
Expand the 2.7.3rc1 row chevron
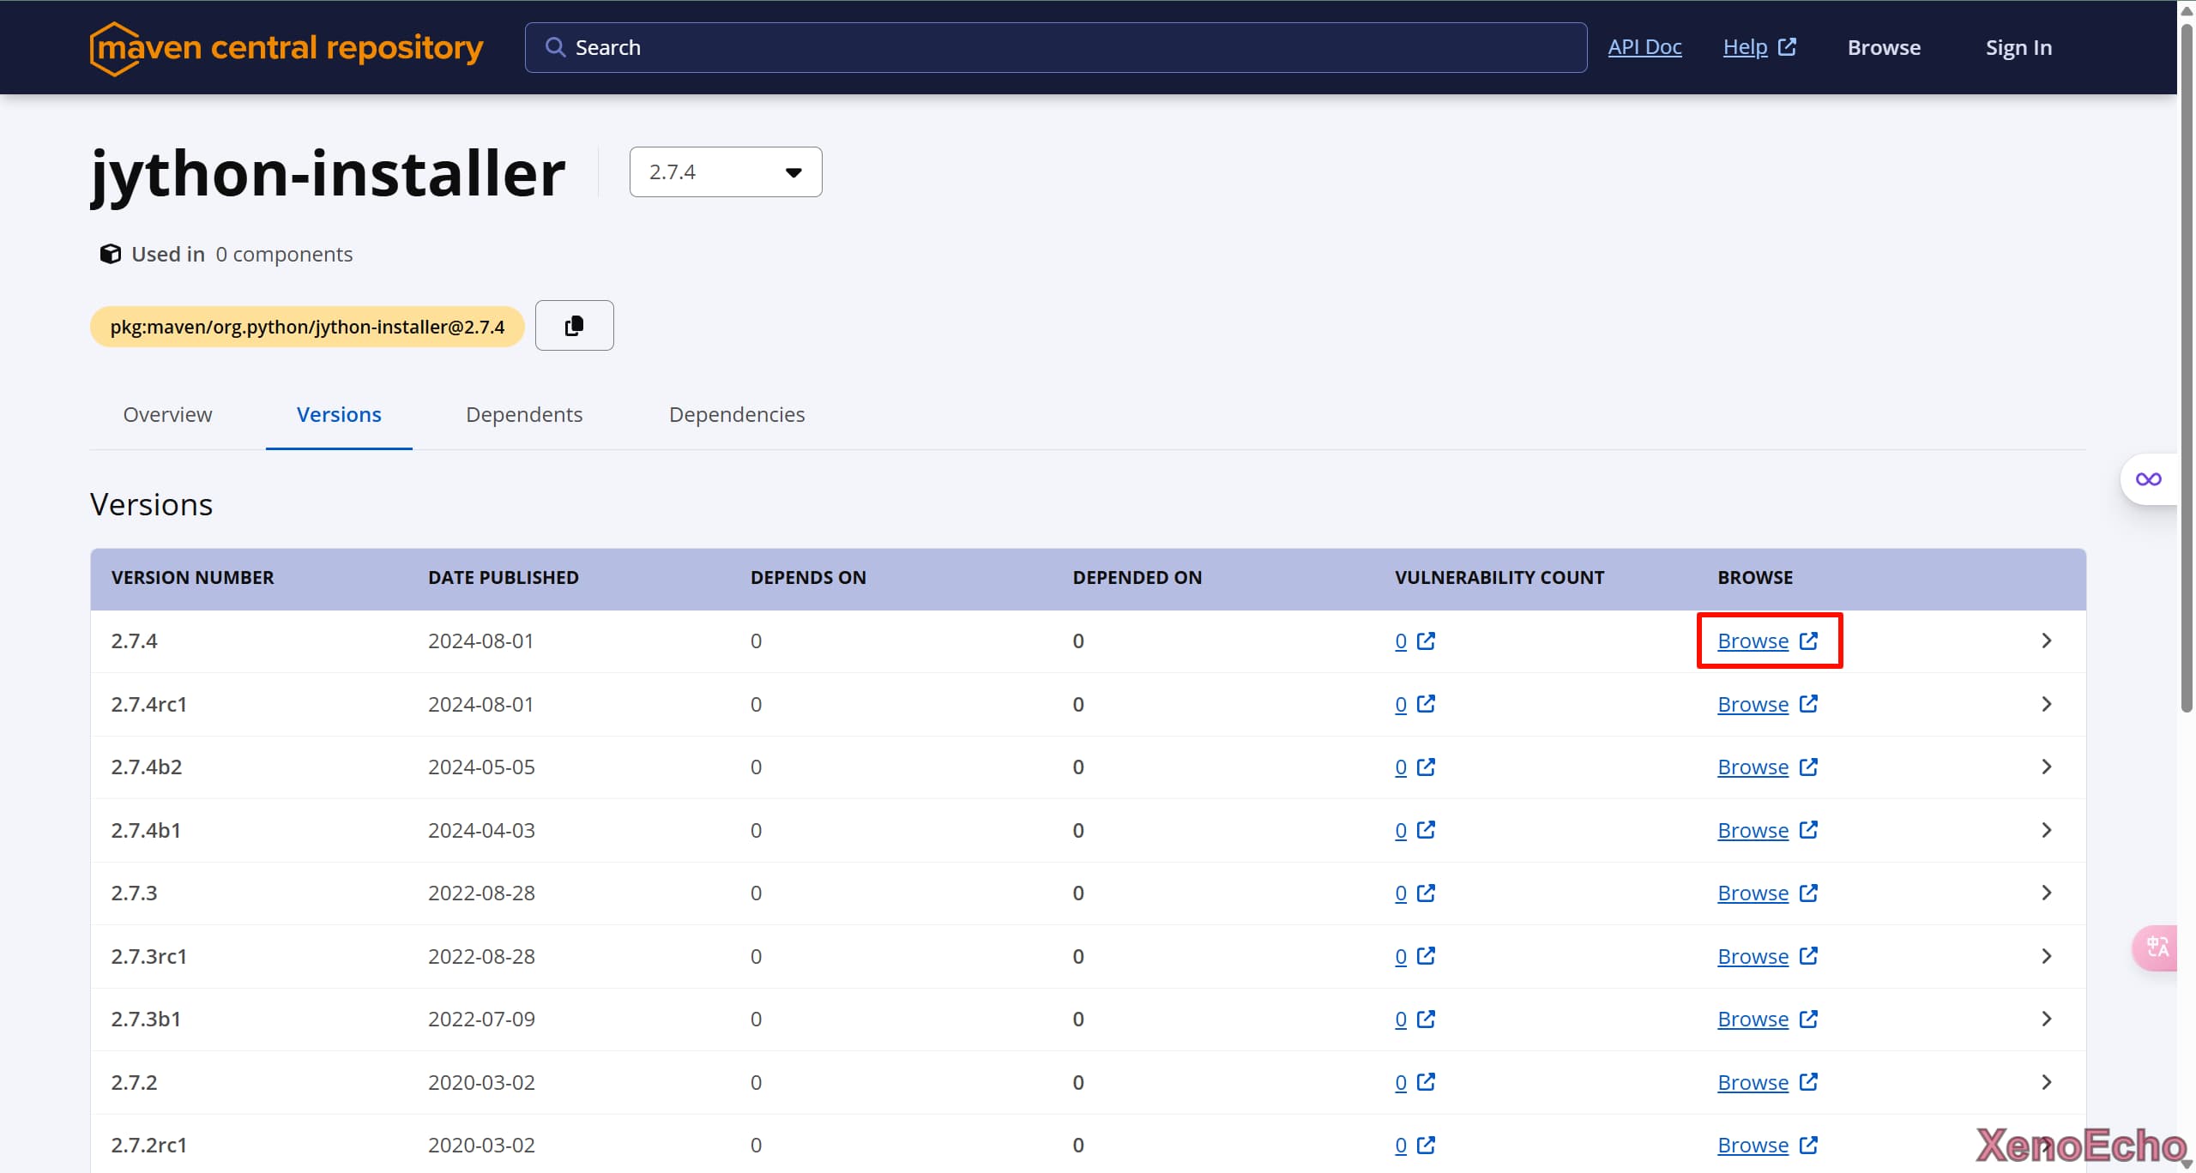point(2046,956)
